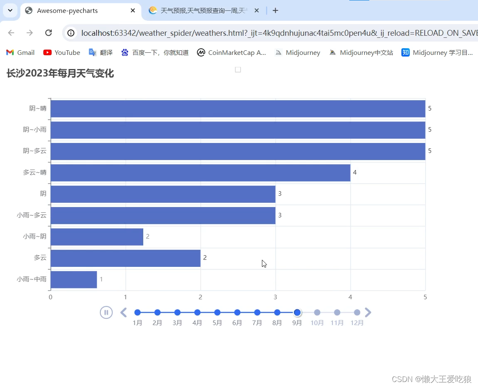The width and height of the screenshot is (478, 387).
Task: Open the 翻译 bookmark
Action: click(101, 53)
